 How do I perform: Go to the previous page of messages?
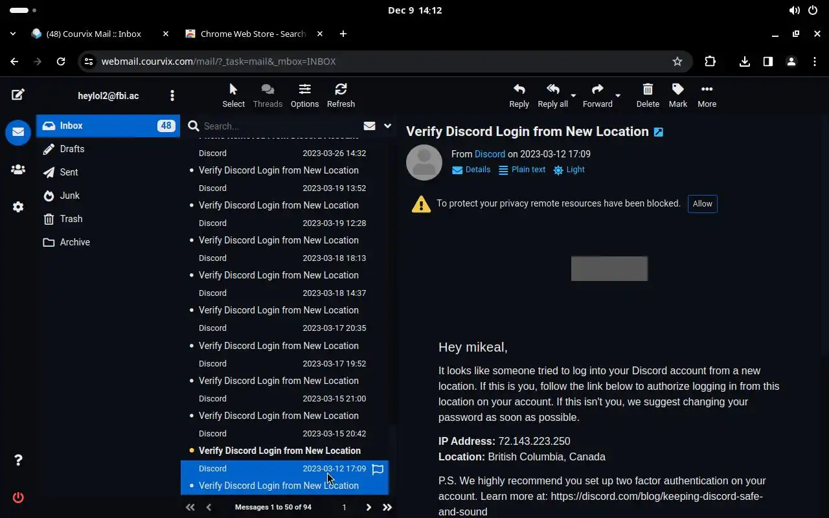209,507
